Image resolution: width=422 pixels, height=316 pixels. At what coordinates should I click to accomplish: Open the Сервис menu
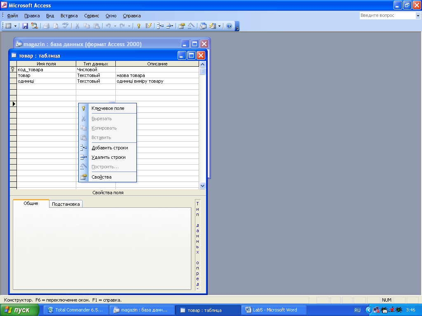coord(91,16)
